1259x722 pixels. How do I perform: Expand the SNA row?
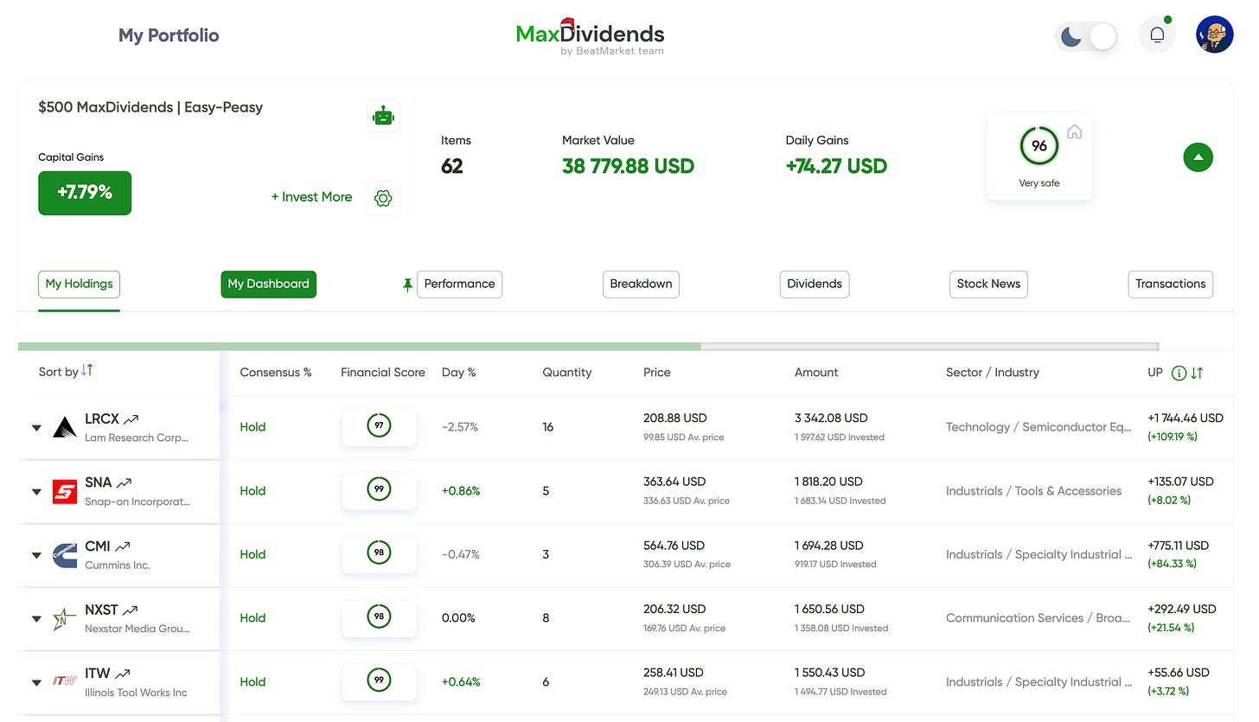point(36,492)
